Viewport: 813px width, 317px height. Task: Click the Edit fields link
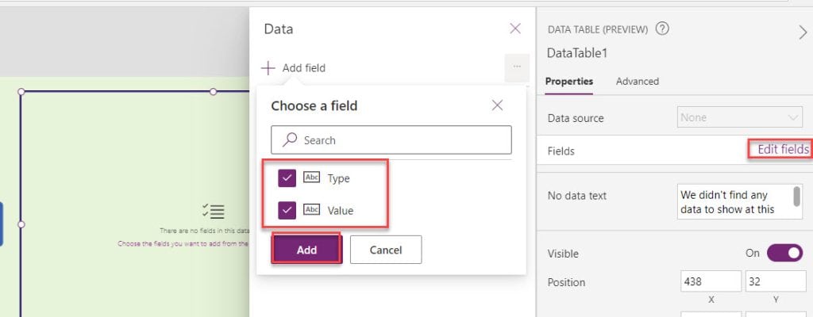click(783, 150)
